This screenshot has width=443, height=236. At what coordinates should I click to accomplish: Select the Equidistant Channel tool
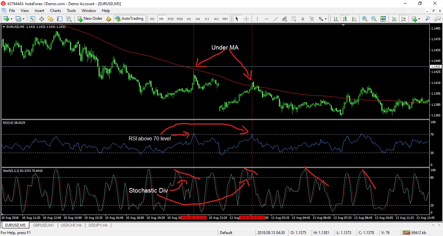point(285,19)
